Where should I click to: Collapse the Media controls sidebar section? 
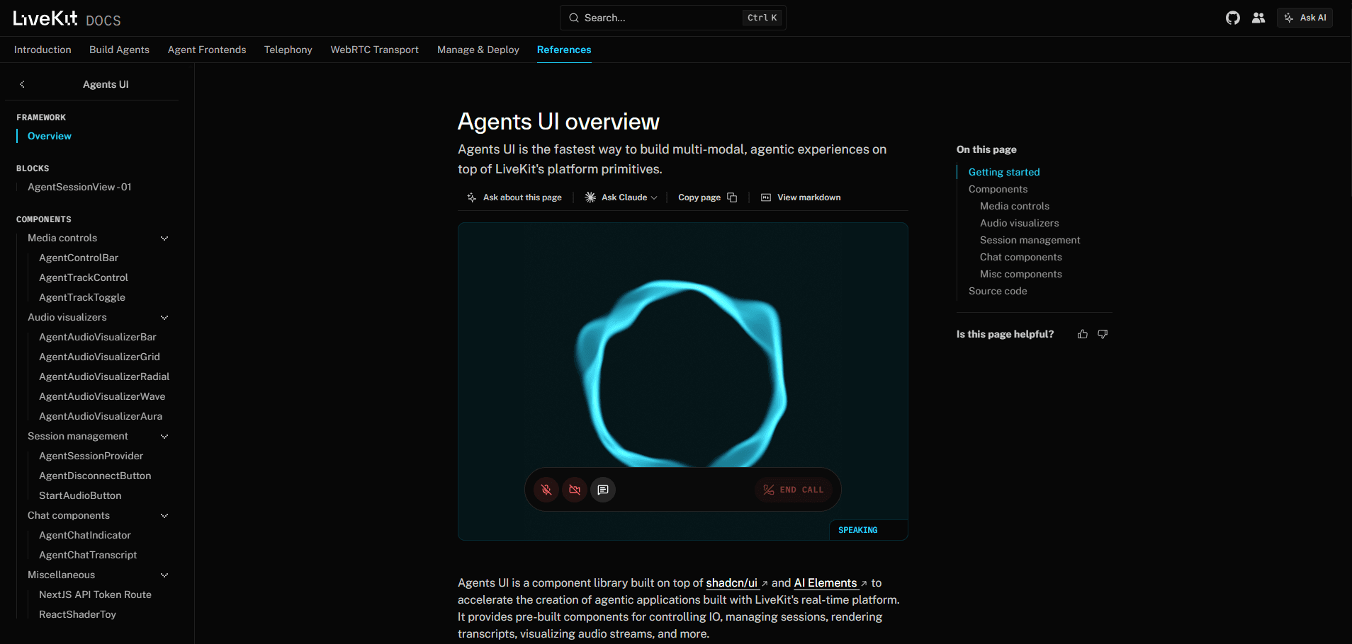(164, 238)
